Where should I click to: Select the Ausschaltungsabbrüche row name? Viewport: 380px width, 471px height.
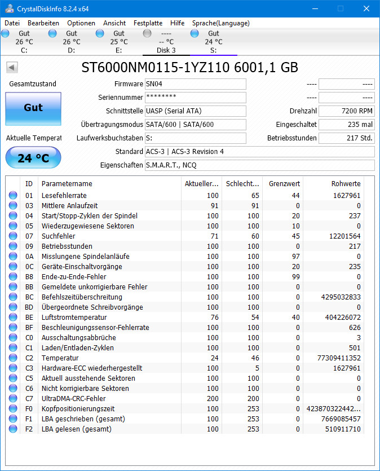point(78,338)
